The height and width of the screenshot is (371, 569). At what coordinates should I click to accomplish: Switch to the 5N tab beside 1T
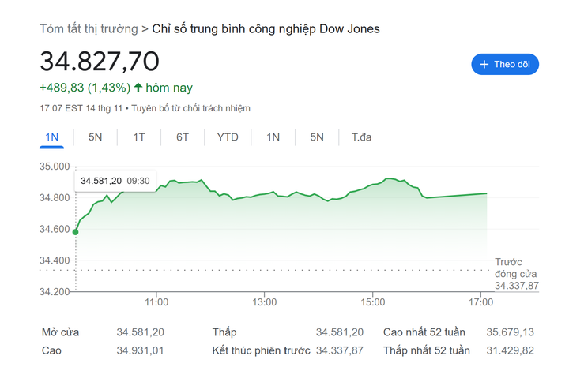tap(96, 137)
